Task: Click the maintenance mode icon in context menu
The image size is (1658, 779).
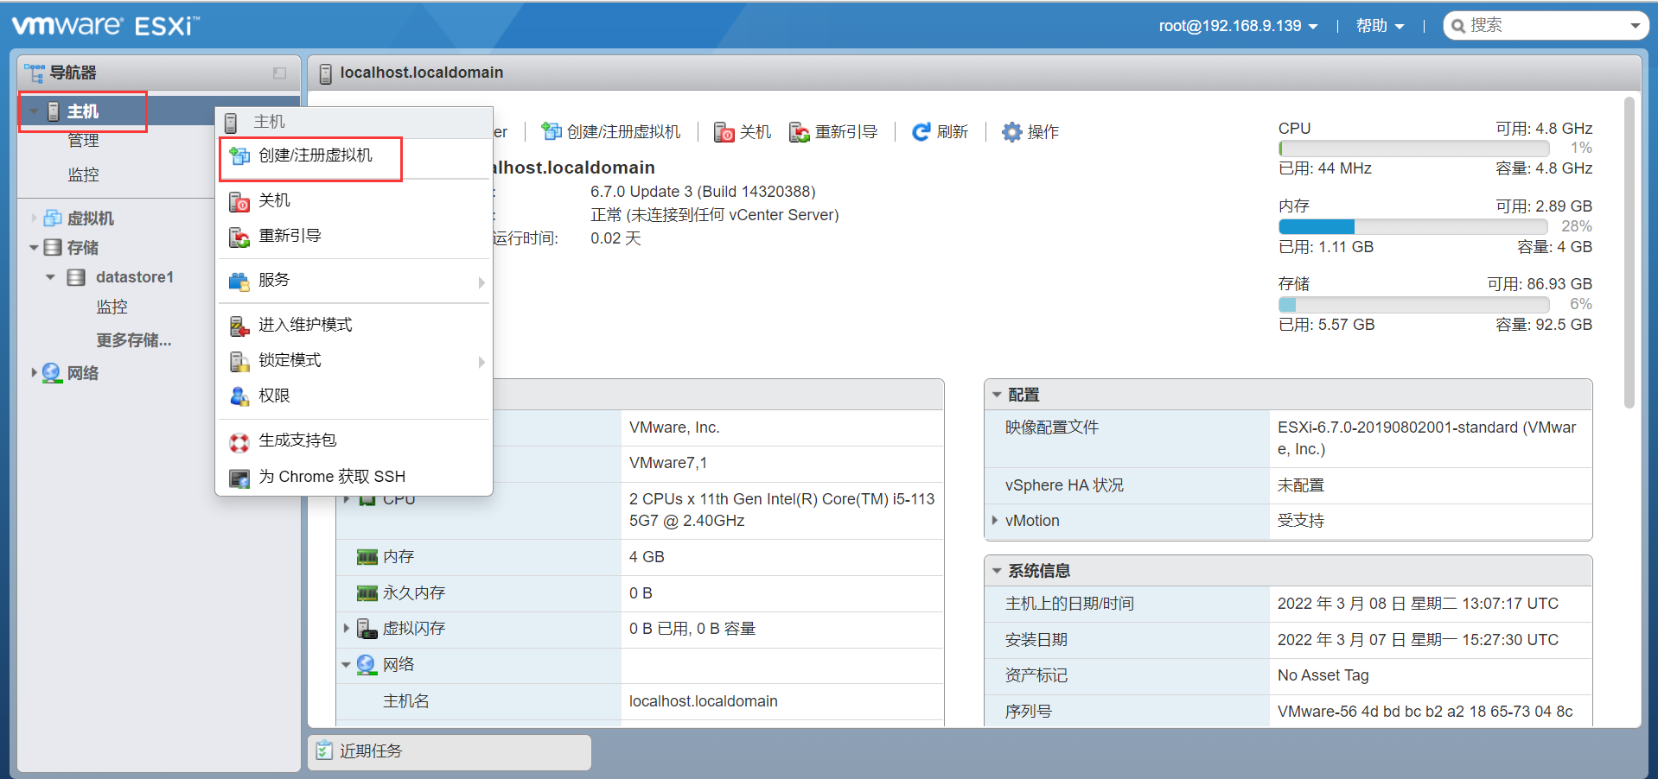Action: [239, 326]
